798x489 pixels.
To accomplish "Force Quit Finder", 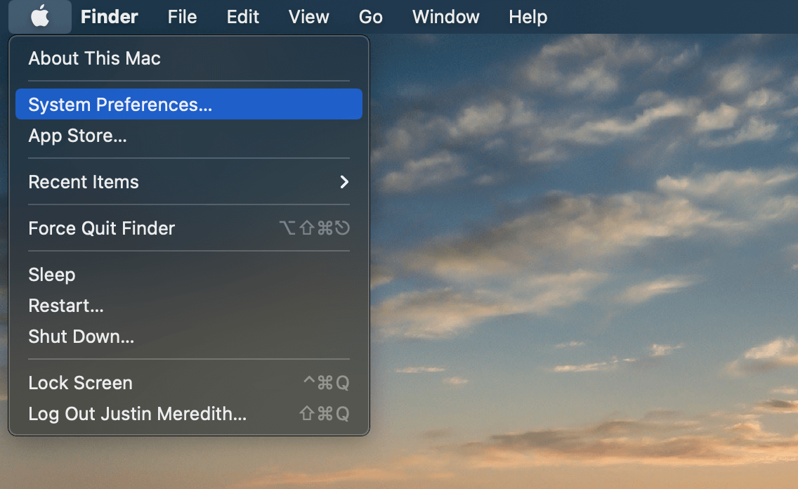I will 101,228.
